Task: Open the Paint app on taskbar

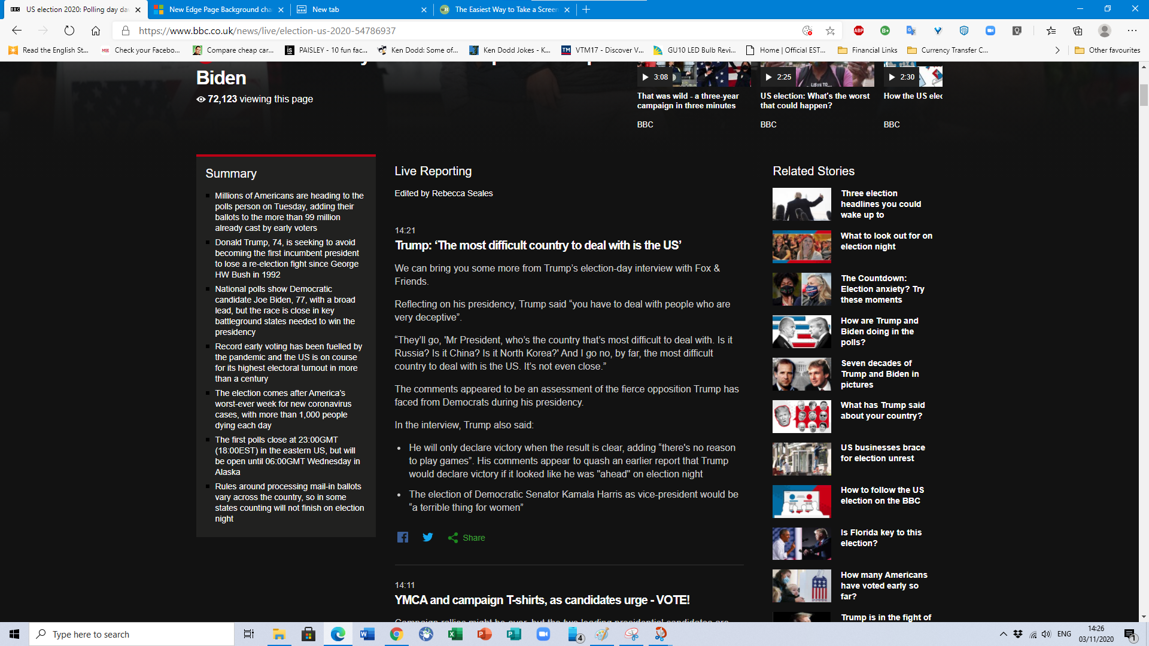Action: pos(602,634)
